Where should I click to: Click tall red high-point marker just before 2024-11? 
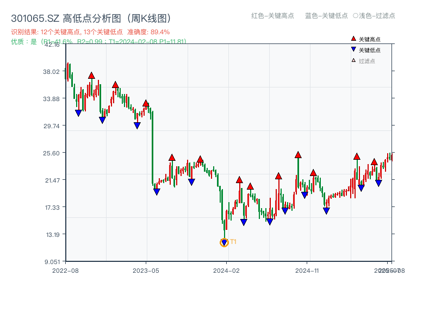click(298, 155)
